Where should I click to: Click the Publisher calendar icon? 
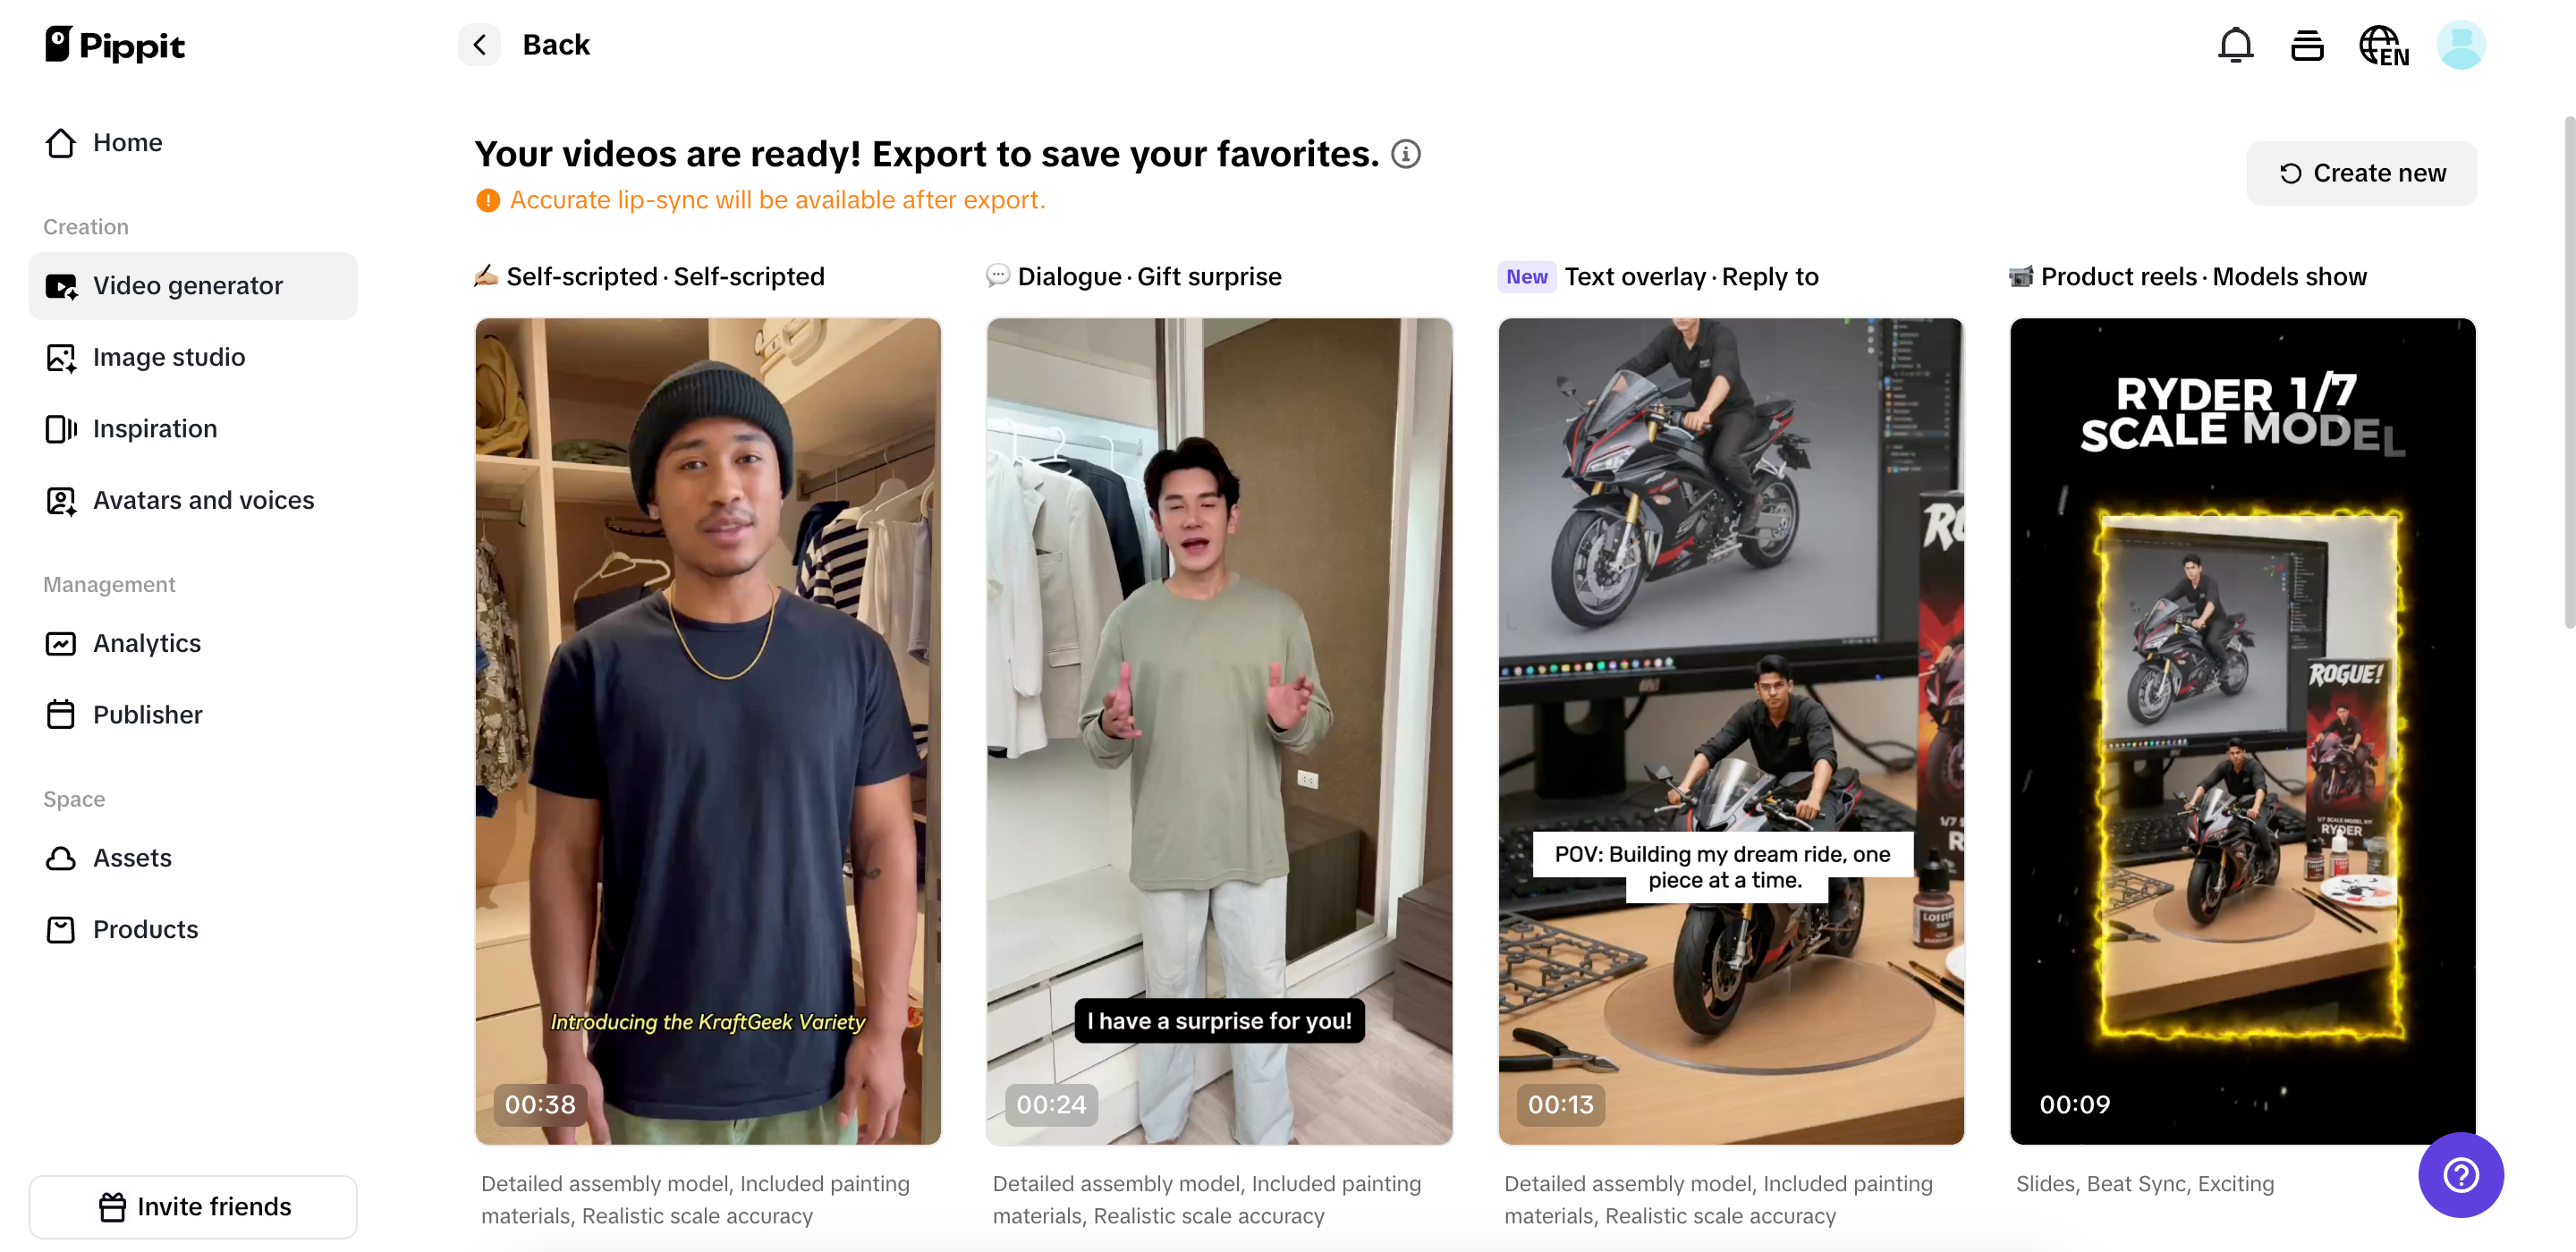pos(61,714)
